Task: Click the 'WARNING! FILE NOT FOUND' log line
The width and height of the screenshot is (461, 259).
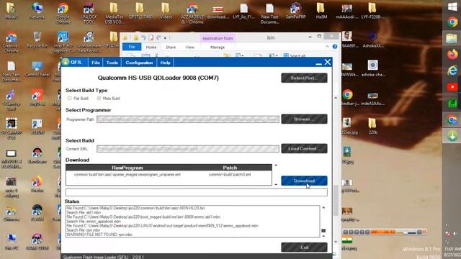Action: pyautogui.click(x=99, y=235)
